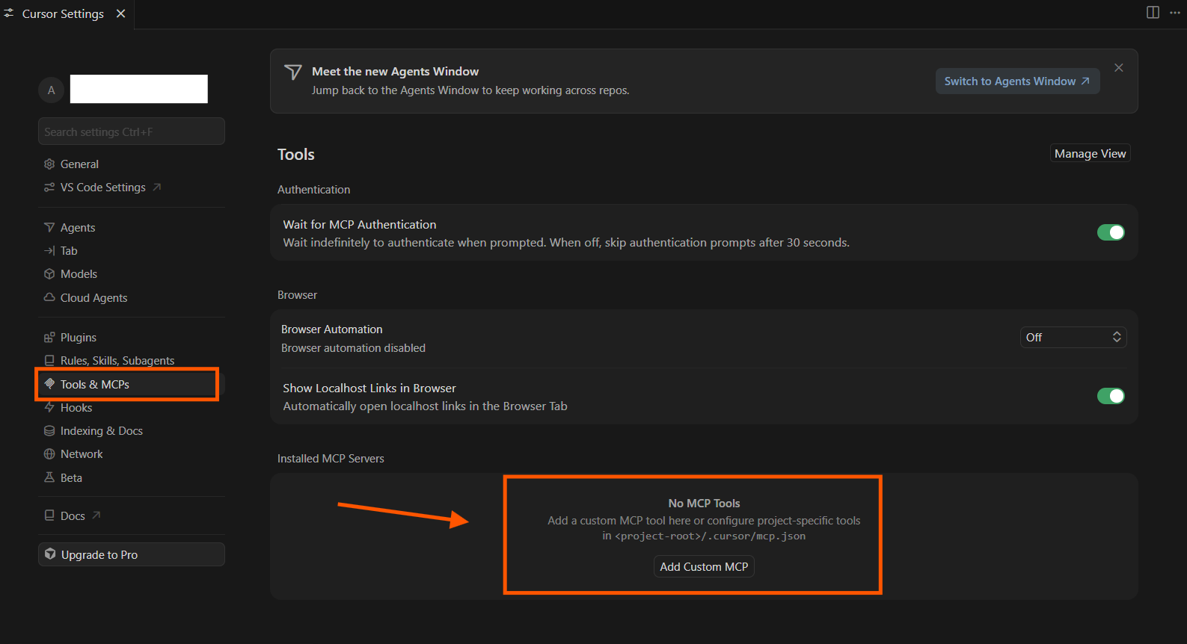Click the Rules, Skills, Subagents book icon
This screenshot has height=644, width=1187.
tap(49, 361)
